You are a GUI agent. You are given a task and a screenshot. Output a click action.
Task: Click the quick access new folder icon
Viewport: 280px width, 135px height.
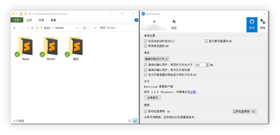[25, 14]
